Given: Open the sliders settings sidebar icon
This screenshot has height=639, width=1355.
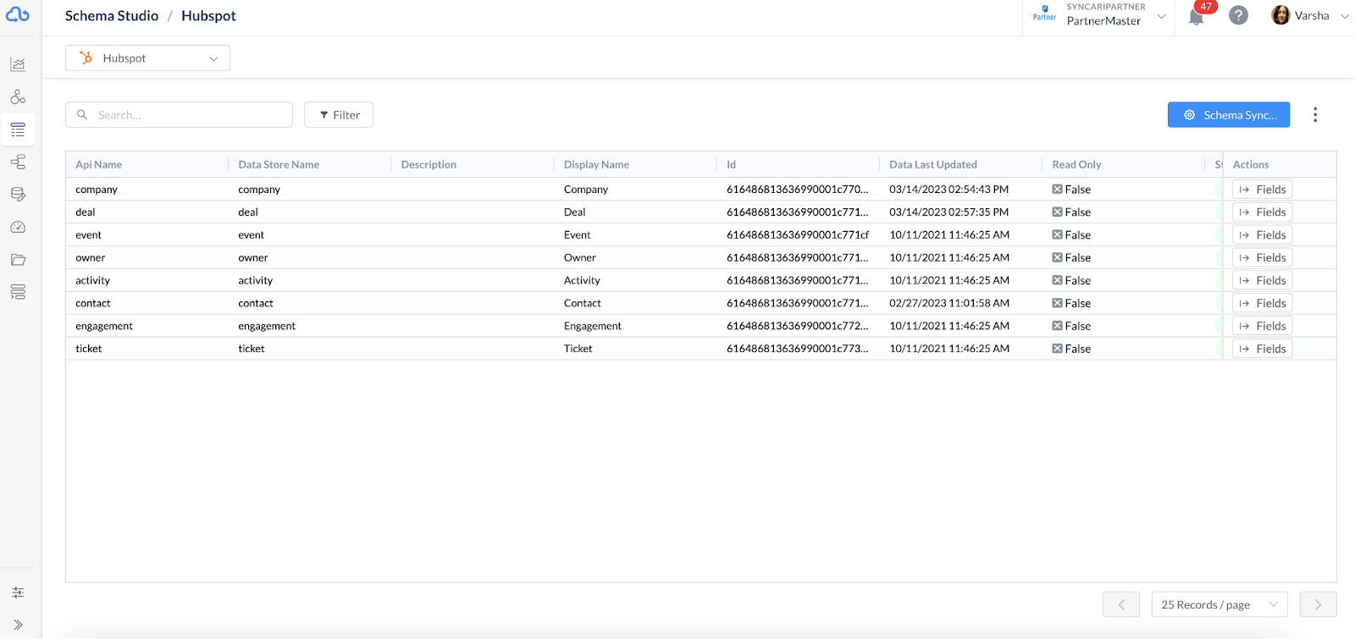Looking at the screenshot, I should click(18, 592).
